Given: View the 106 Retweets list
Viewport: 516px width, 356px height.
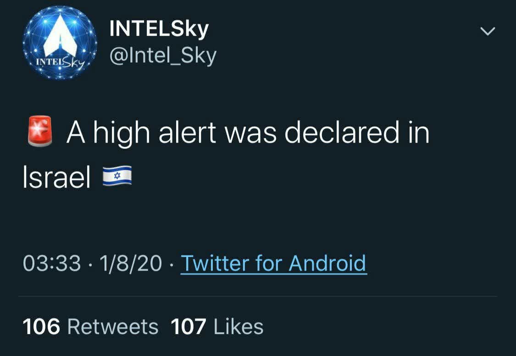Looking at the screenshot, I should pos(90,327).
